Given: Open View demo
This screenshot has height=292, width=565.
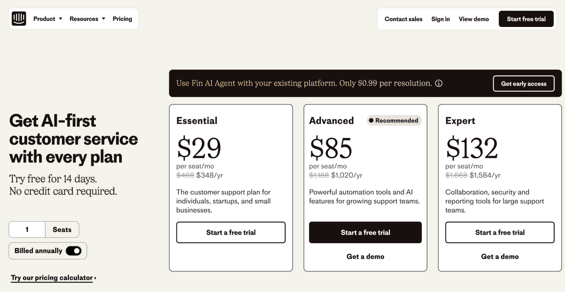Looking at the screenshot, I should (x=473, y=19).
